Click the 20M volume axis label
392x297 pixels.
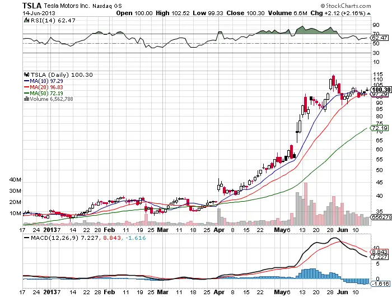pos(15,202)
